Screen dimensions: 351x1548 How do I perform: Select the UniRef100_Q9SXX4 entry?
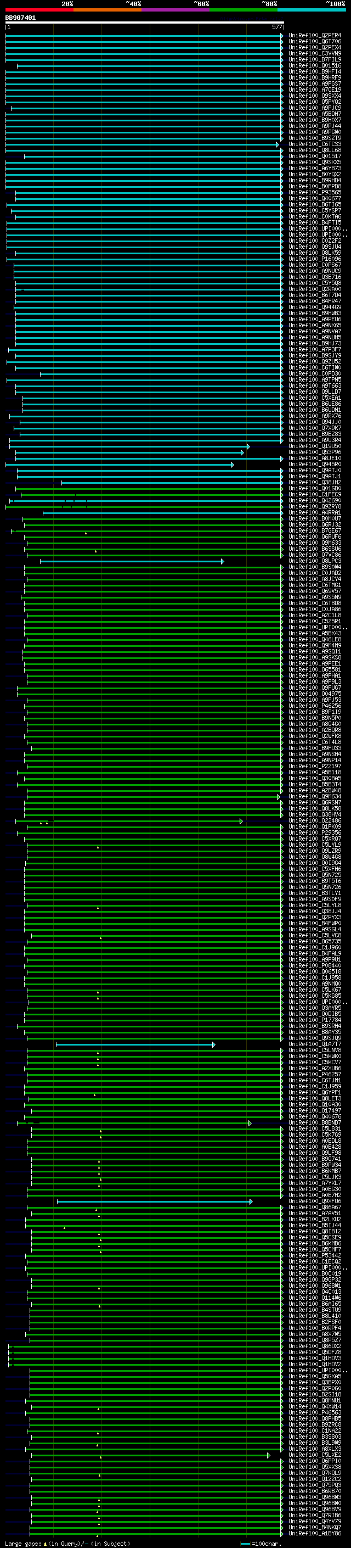click(x=315, y=96)
